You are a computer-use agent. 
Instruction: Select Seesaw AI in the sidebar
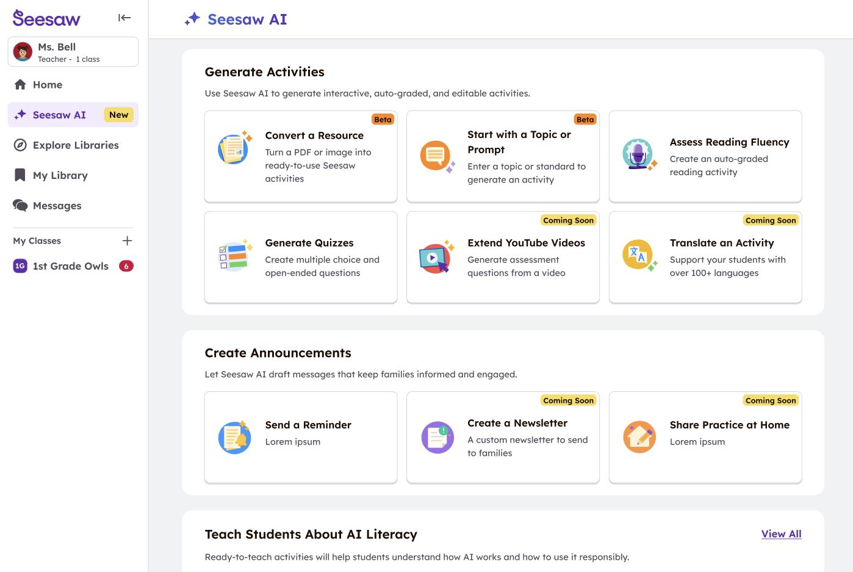click(73, 115)
